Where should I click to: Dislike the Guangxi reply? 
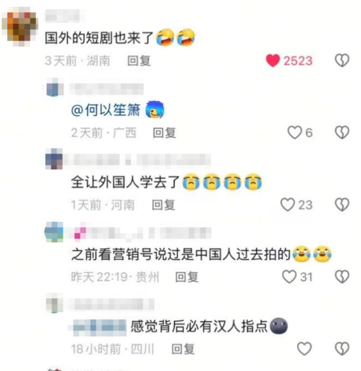coord(342,133)
